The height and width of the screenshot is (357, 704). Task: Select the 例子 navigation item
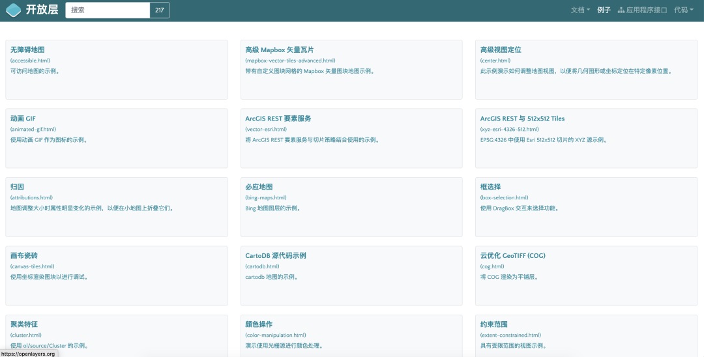[x=604, y=10]
